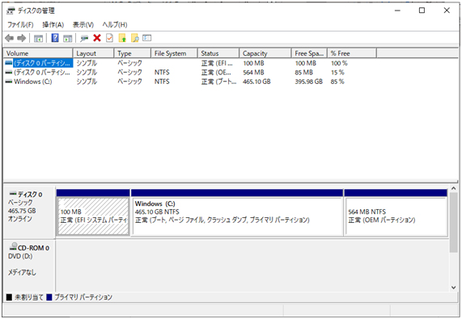The height and width of the screenshot is (319, 462).
Task: Click the scroll up arrow in disk pane
Action: (453, 188)
